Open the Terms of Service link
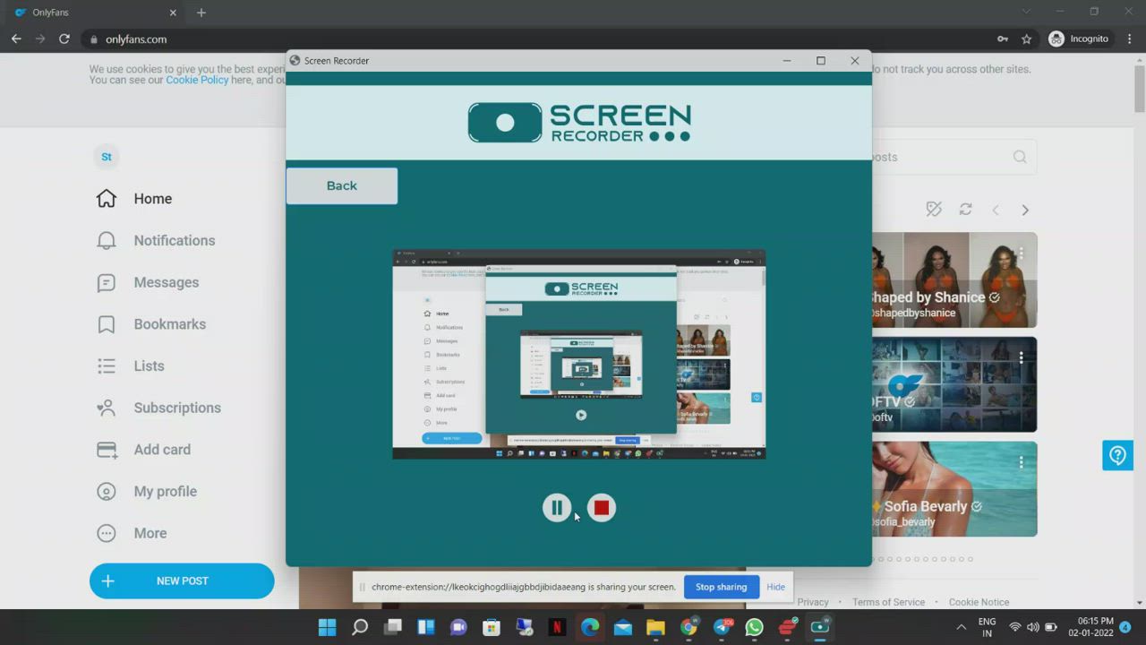 point(888,602)
